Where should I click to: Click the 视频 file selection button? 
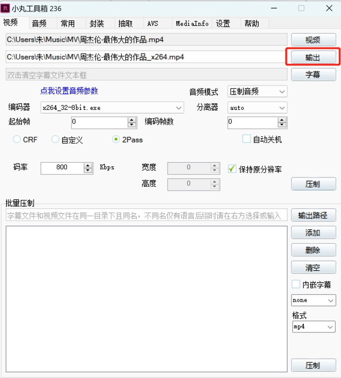(313, 40)
